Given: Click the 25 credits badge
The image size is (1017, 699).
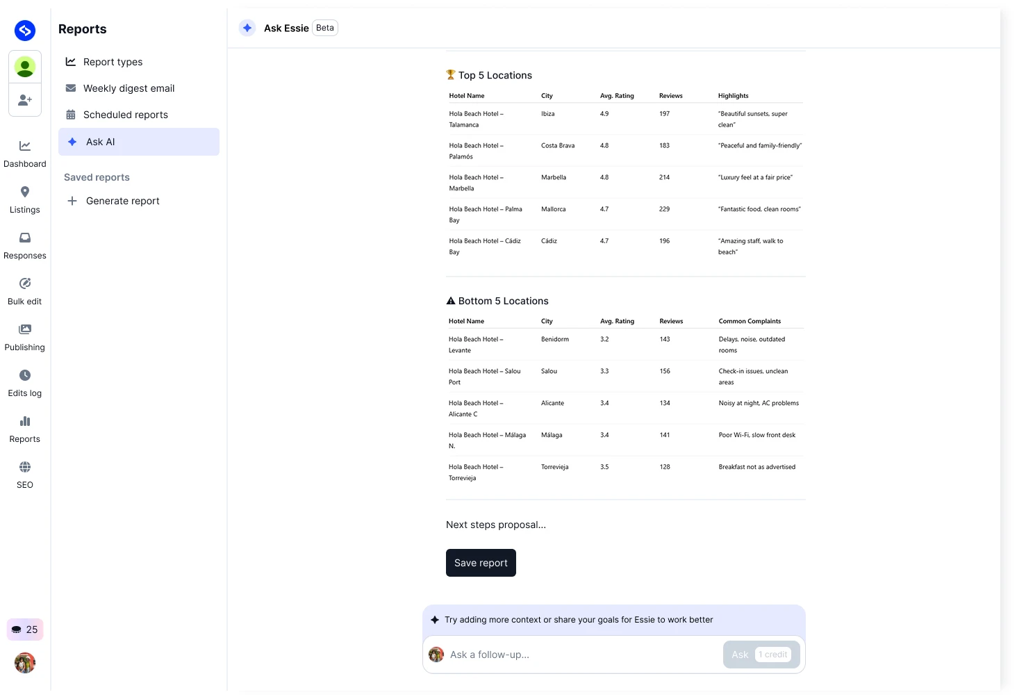Looking at the screenshot, I should coord(25,630).
